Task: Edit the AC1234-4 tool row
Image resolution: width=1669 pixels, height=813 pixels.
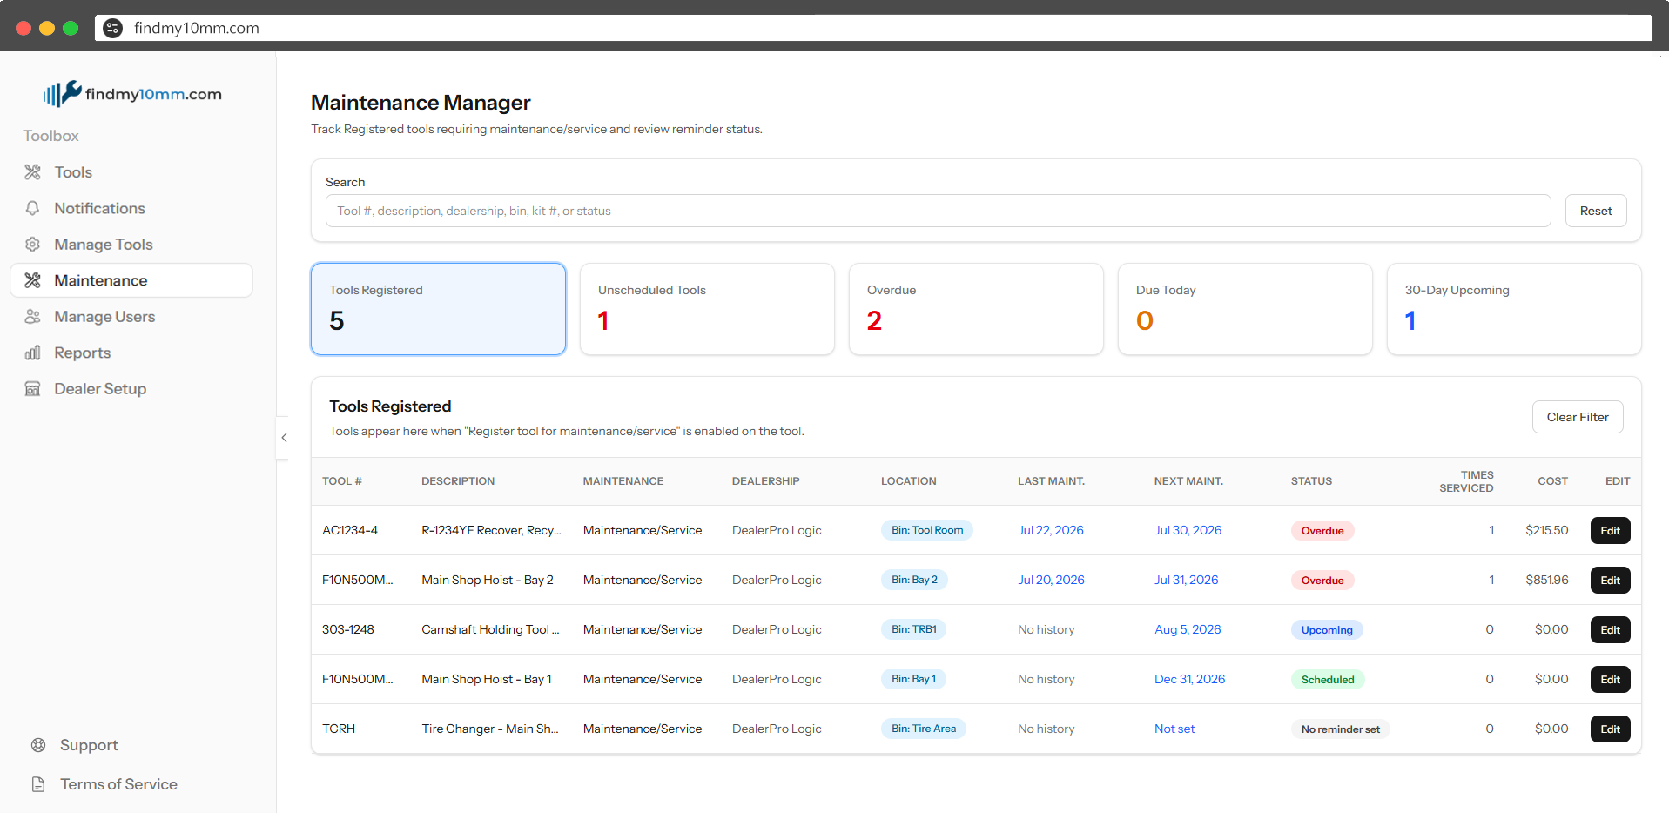Action: (x=1610, y=530)
